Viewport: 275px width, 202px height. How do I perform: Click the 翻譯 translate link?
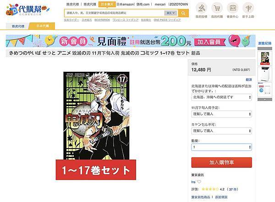click(x=249, y=80)
